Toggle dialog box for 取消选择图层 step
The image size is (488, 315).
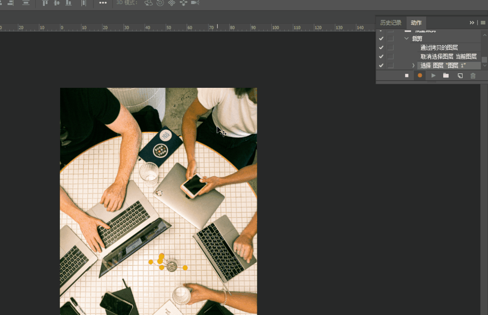point(390,57)
